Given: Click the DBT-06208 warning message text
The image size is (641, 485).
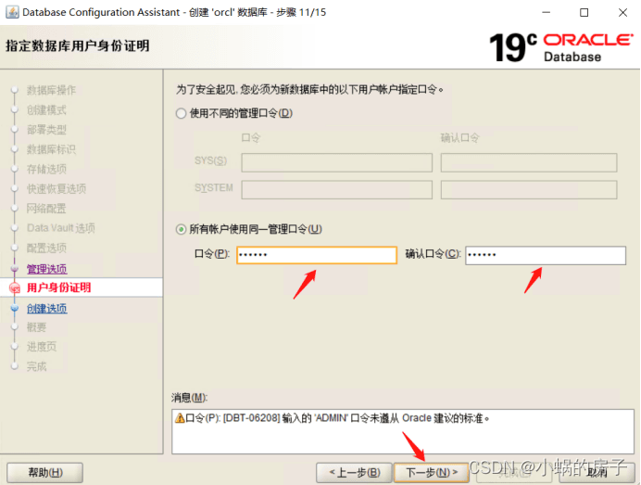Looking at the screenshot, I should (337, 418).
